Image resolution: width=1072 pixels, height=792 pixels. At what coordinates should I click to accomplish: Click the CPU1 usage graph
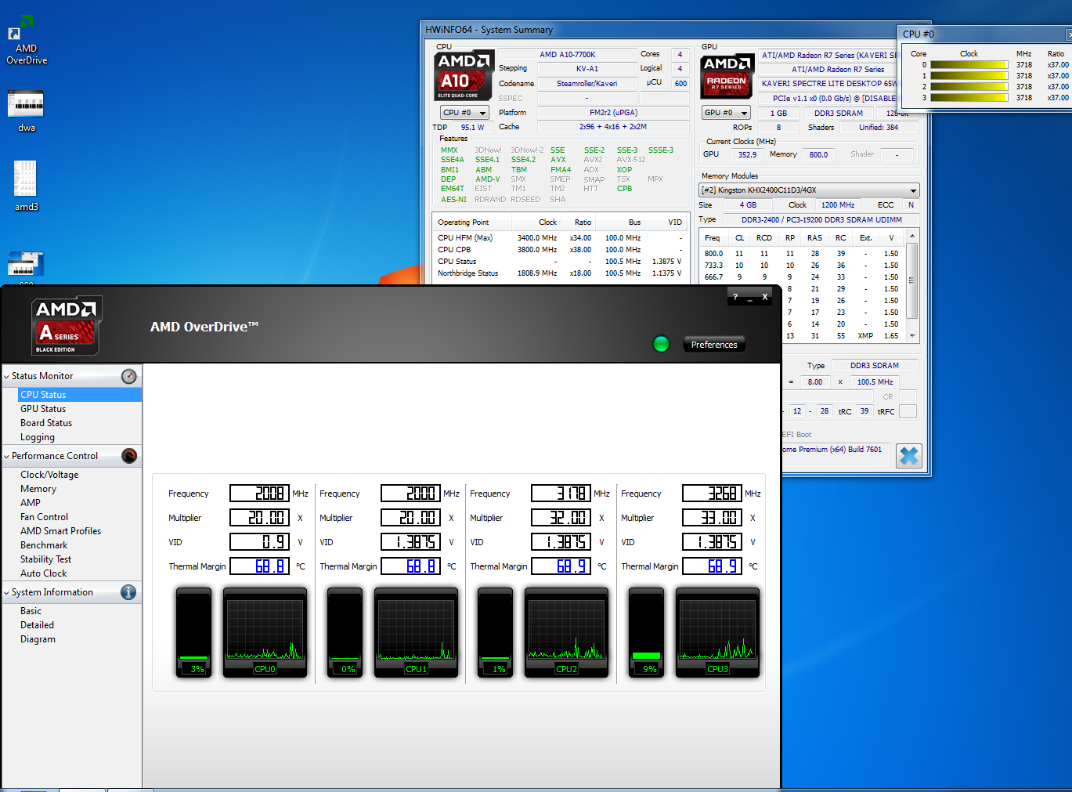416,633
